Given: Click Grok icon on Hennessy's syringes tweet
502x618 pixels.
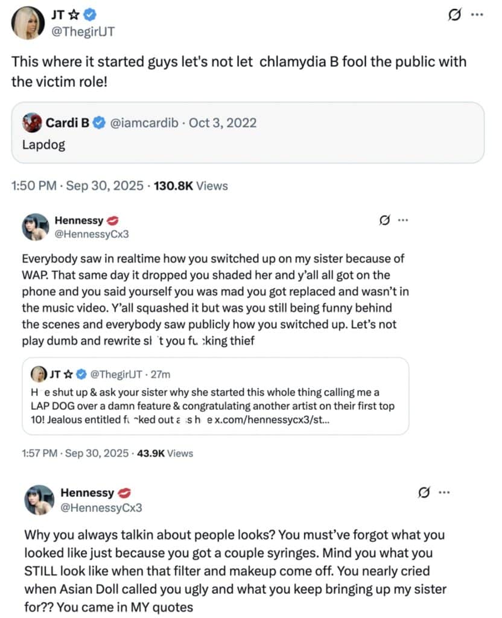Looking at the screenshot, I should point(424,492).
